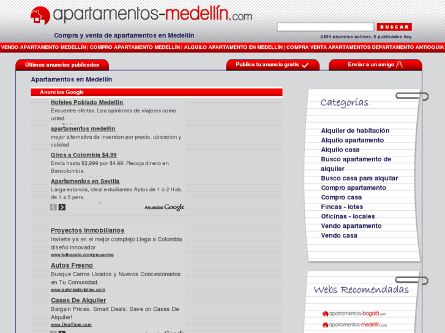Open Alquilo casa category
The width and height of the screenshot is (445, 333).
pyautogui.click(x=340, y=150)
